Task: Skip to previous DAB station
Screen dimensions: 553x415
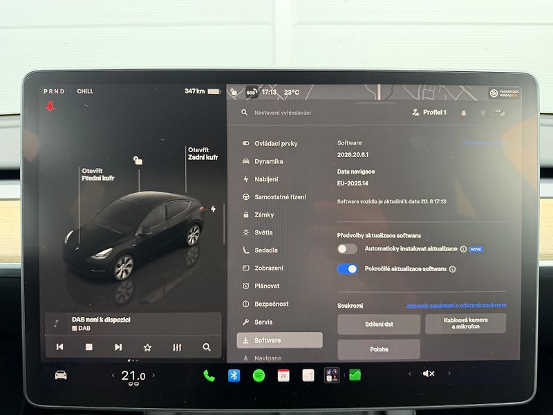Action: (x=60, y=347)
